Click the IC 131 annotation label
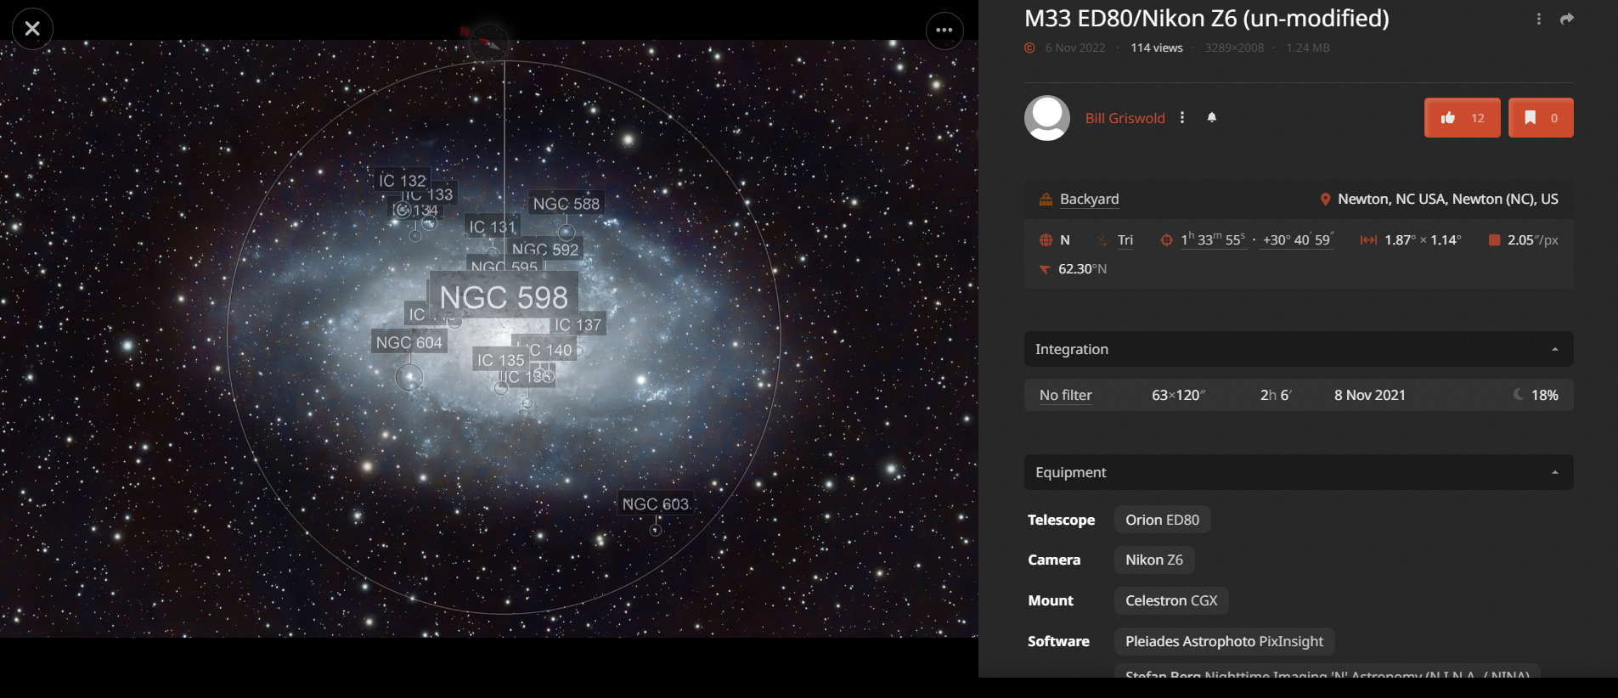1618x698 pixels. pyautogui.click(x=493, y=226)
